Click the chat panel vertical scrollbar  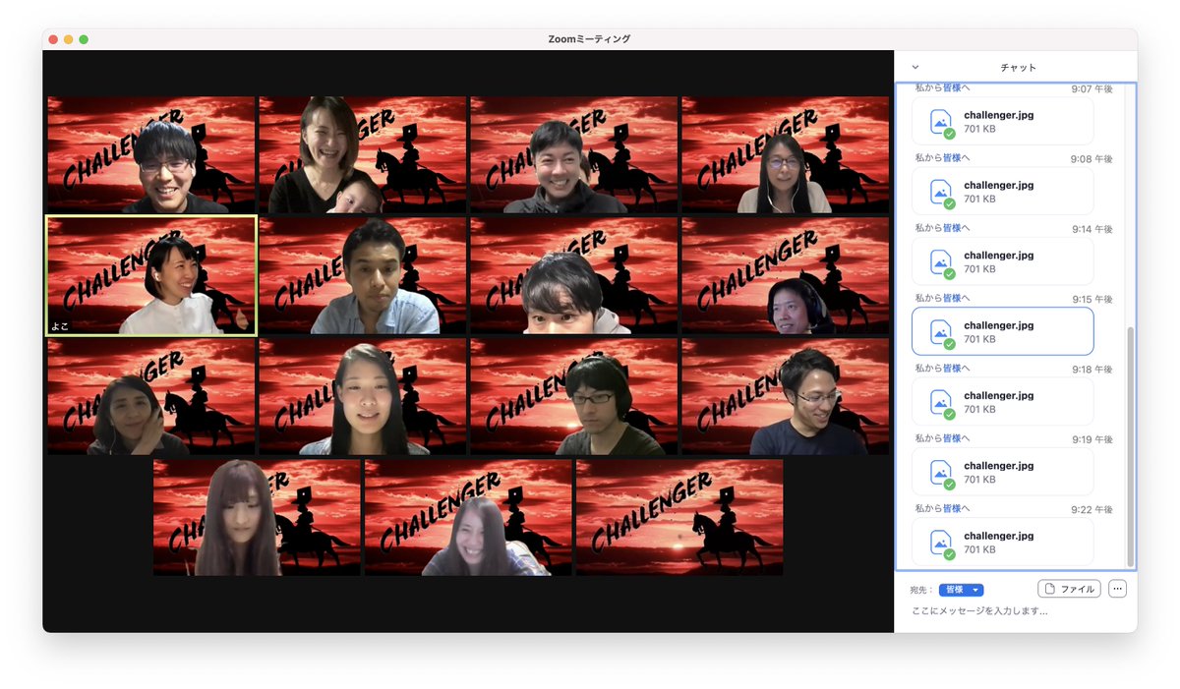click(x=1131, y=447)
